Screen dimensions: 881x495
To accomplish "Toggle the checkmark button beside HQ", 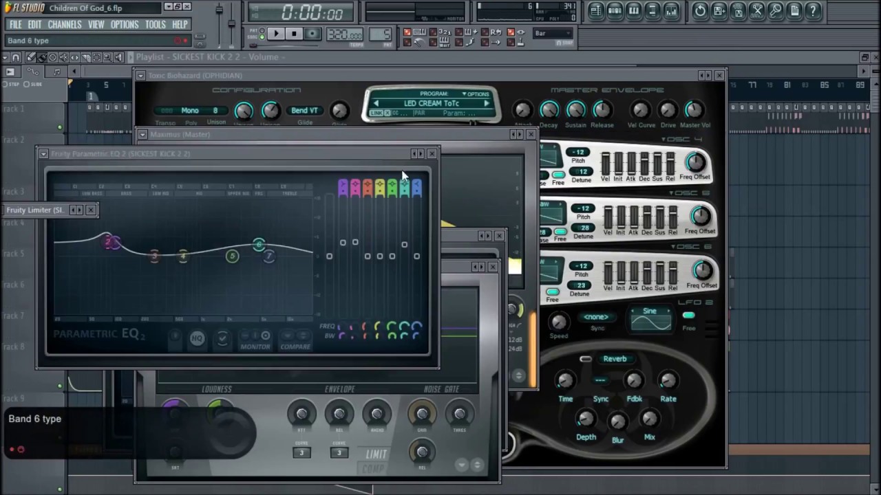I will [x=222, y=338].
